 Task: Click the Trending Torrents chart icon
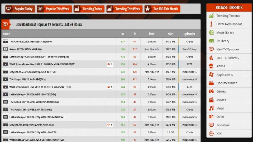(211, 16)
